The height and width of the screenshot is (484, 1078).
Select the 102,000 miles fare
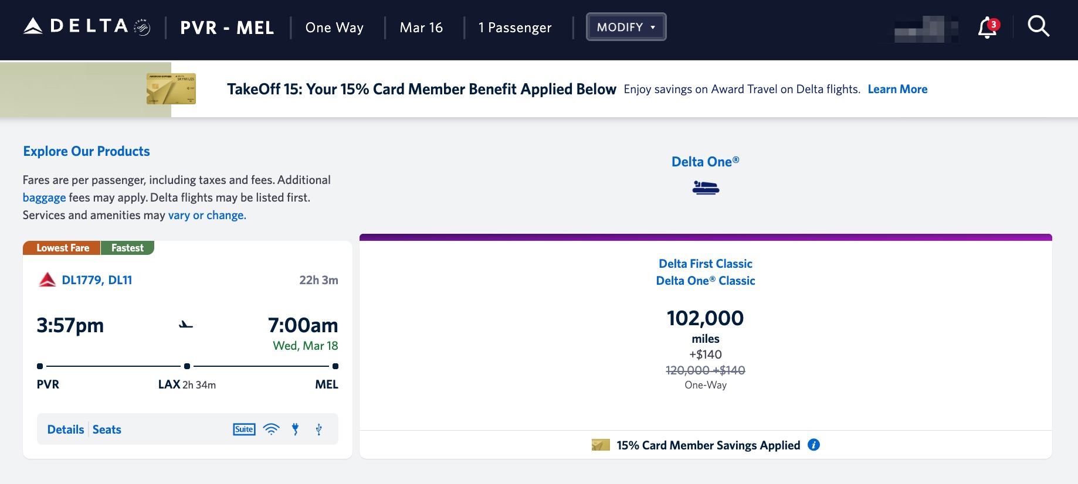(705, 318)
